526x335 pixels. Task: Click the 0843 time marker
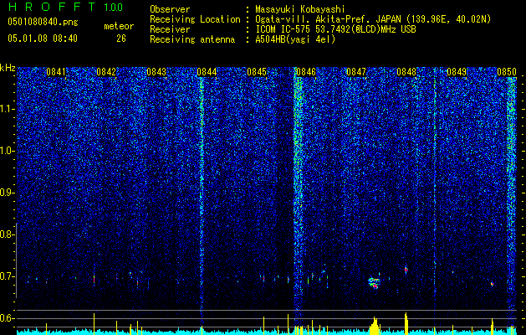click(156, 72)
